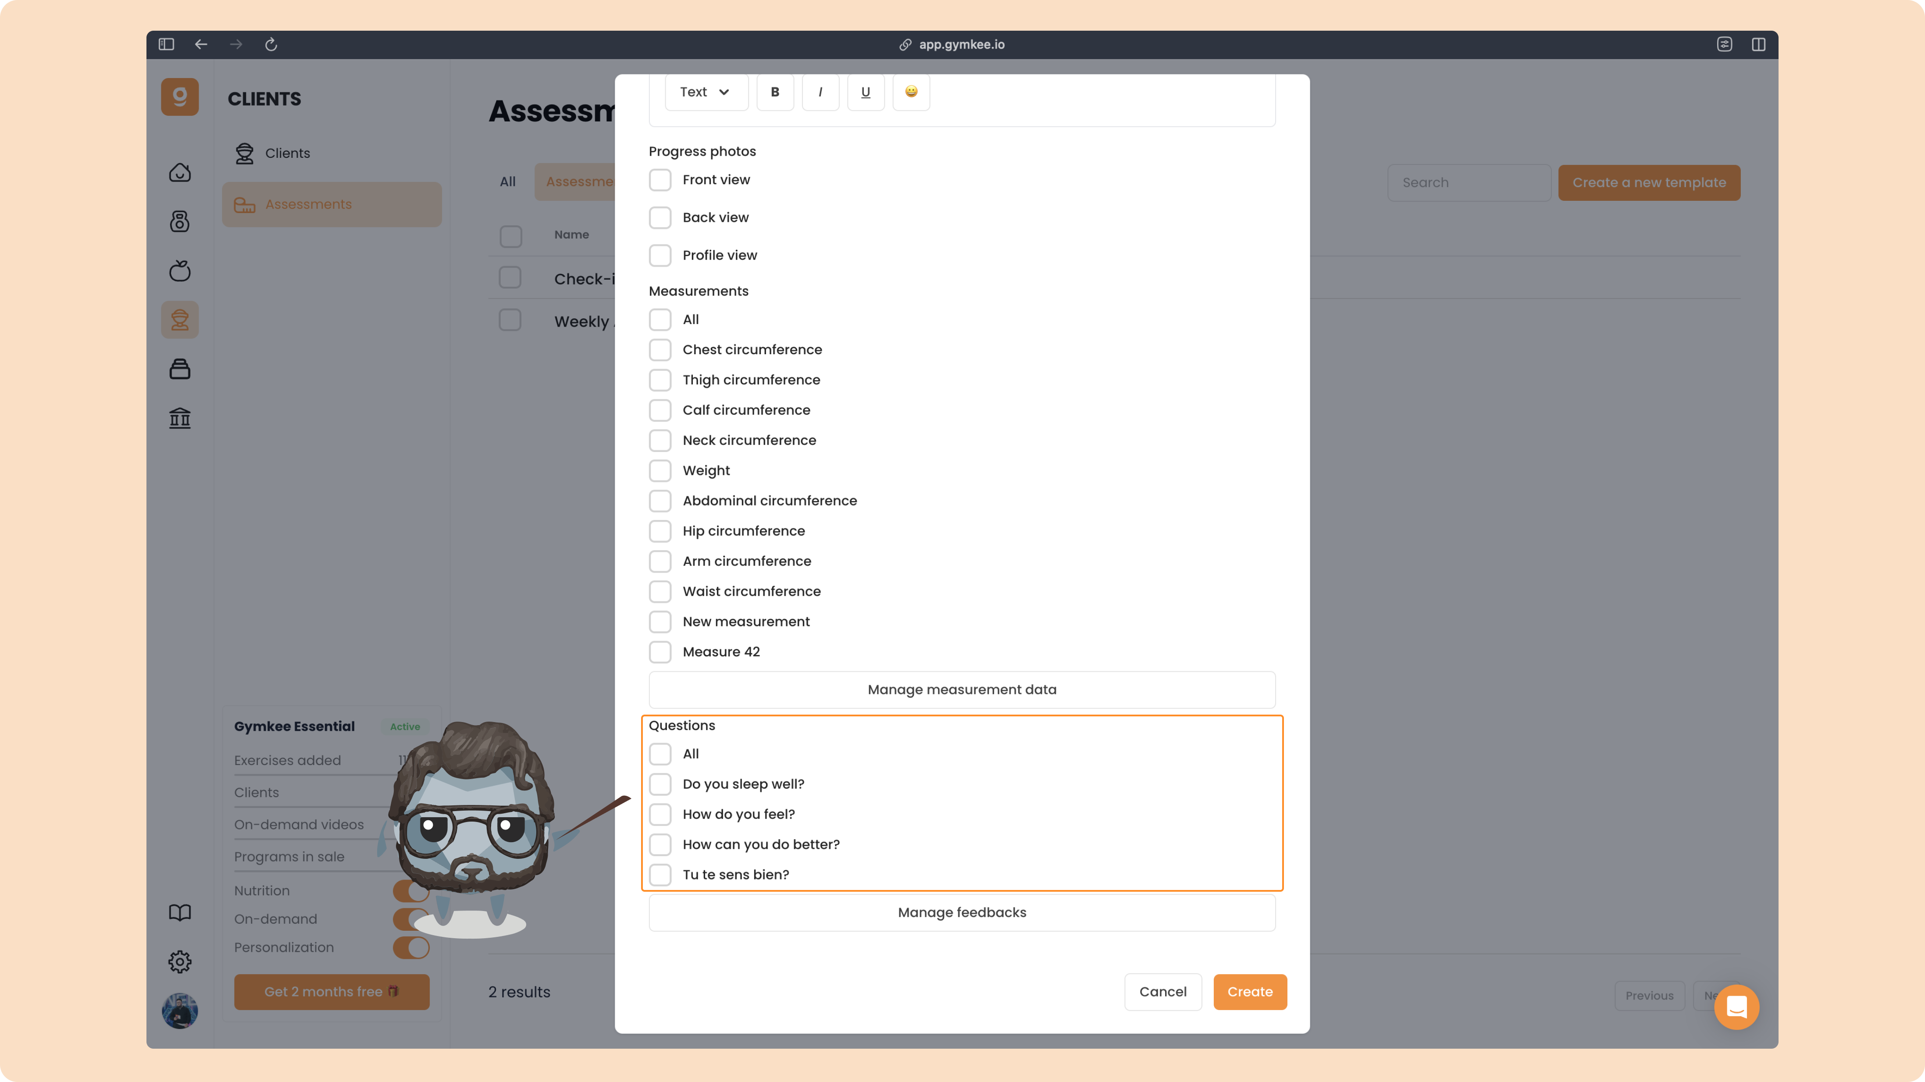
Task: Check Calf circumference
Action: coord(660,410)
